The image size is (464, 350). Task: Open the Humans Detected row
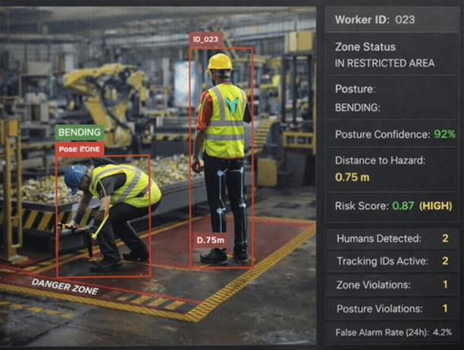tap(392, 238)
